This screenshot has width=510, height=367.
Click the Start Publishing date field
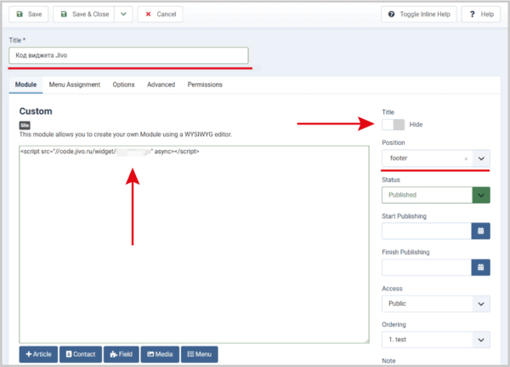(x=427, y=231)
